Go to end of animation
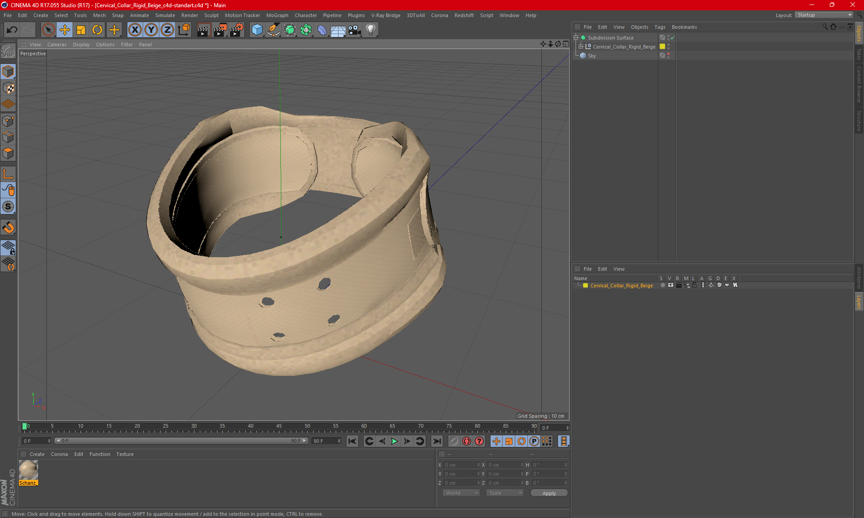The height and width of the screenshot is (518, 864). coord(436,441)
